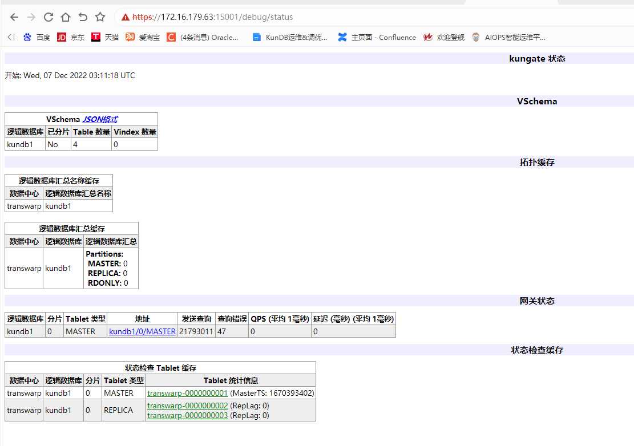Viewport: 634px width, 446px height.
Task: Click the Not Secure warning triangle icon
Action: click(125, 17)
